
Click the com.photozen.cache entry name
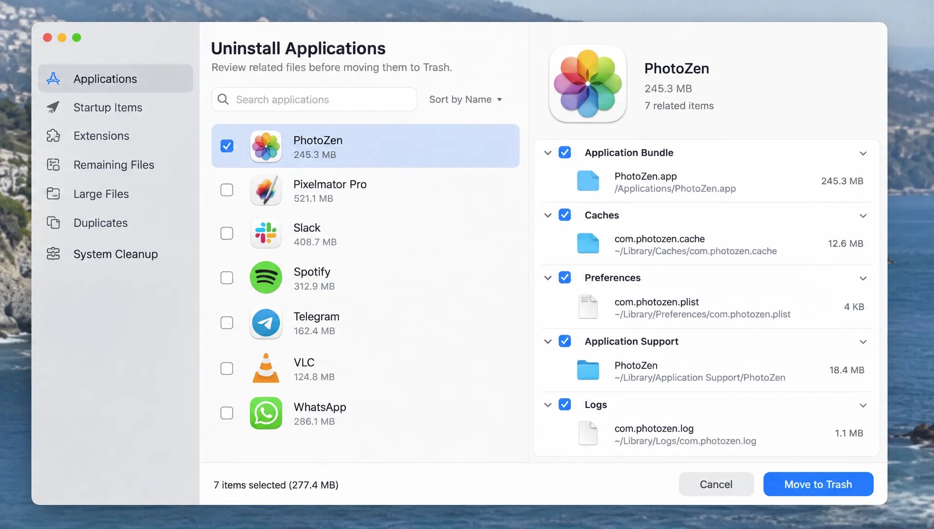(659, 239)
